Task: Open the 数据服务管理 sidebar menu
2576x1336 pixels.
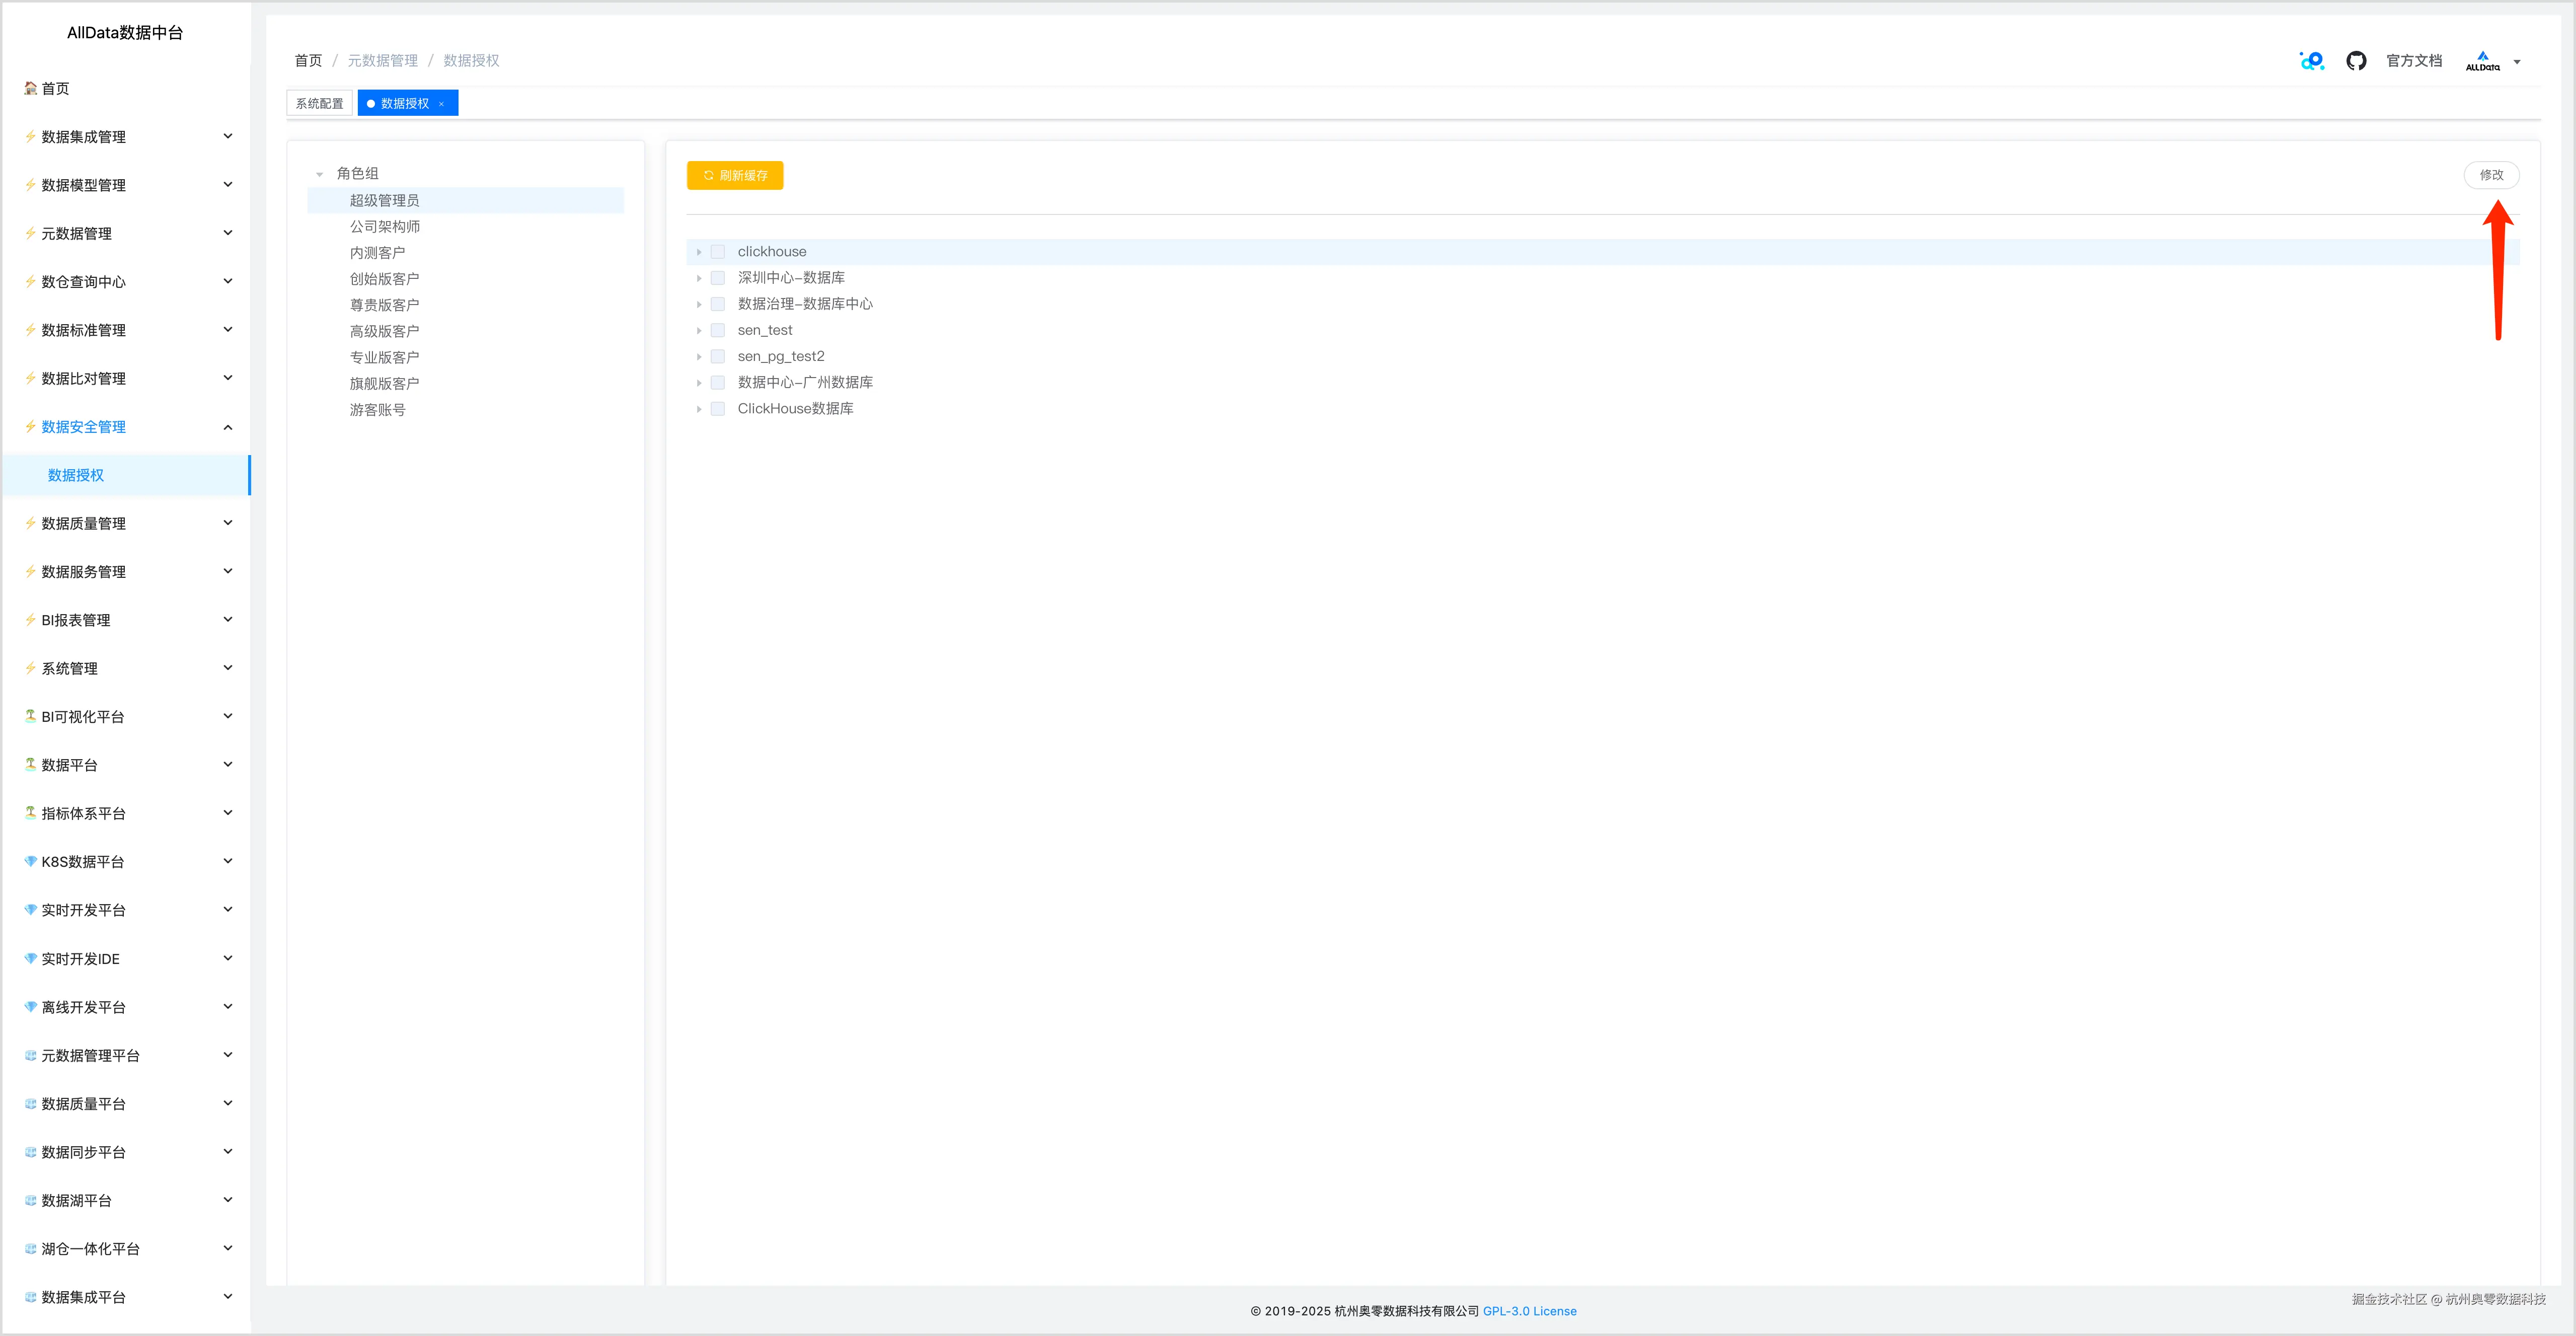Action: 126,572
